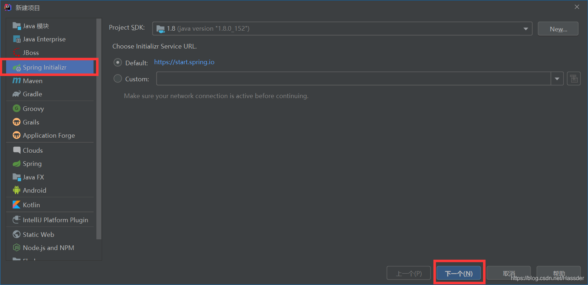
Task: Click the Java Enterprise icon
Action: (16, 39)
